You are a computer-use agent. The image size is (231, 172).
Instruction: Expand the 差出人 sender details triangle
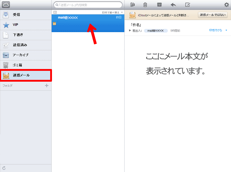coord(130,31)
